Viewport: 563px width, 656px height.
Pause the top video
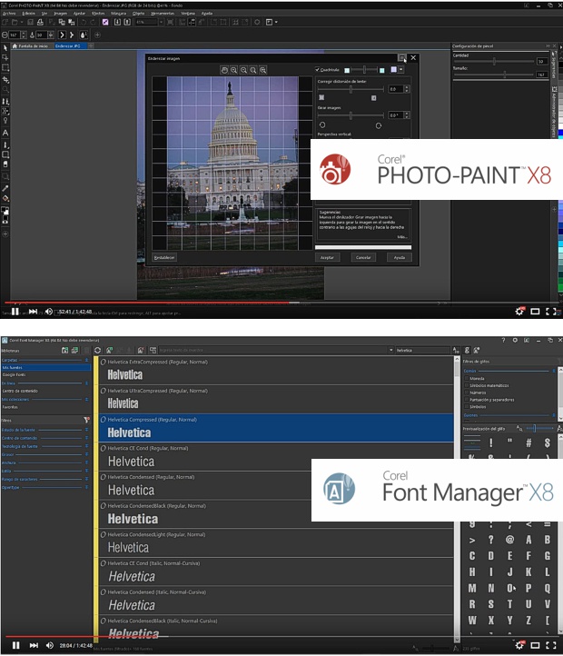(15, 312)
